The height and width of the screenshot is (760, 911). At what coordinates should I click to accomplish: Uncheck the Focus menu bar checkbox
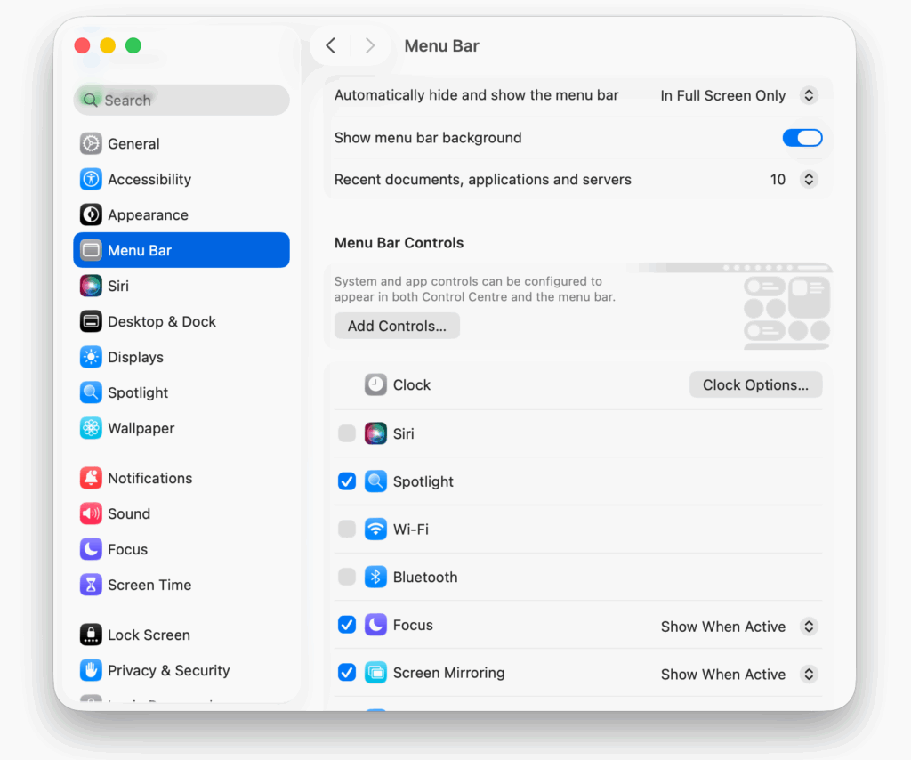pos(347,625)
